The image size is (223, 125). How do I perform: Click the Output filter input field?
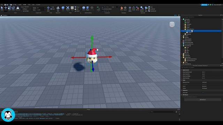point(162,112)
